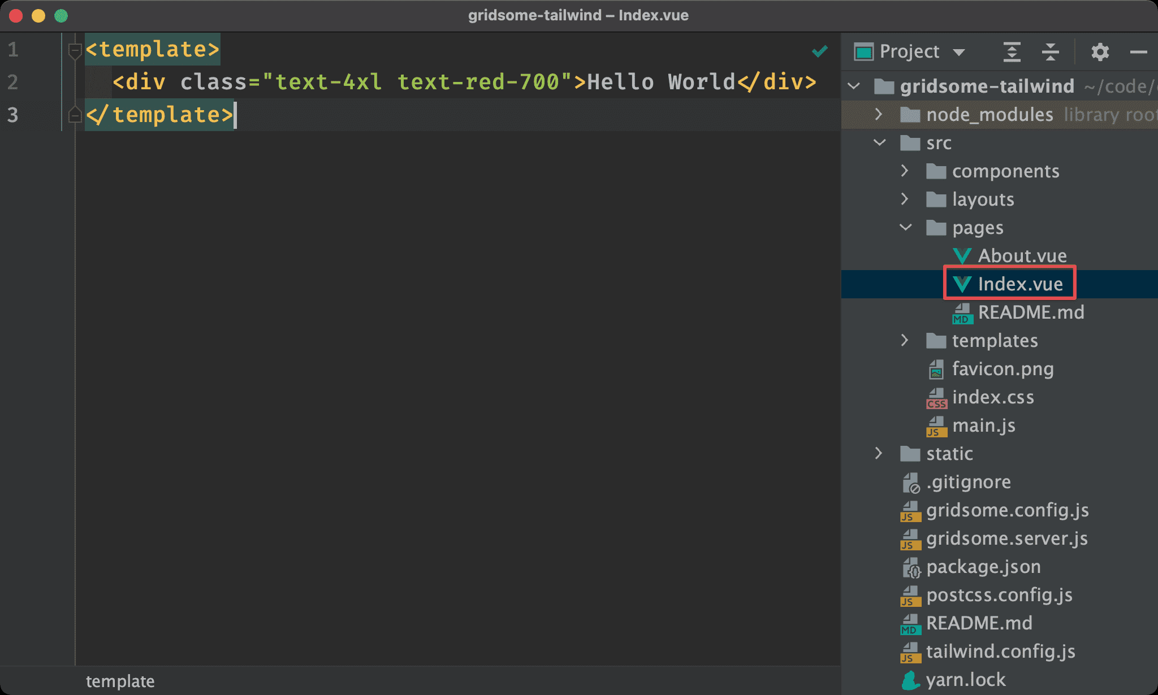
Task: Click the CSS icon for index.css
Action: 933,398
